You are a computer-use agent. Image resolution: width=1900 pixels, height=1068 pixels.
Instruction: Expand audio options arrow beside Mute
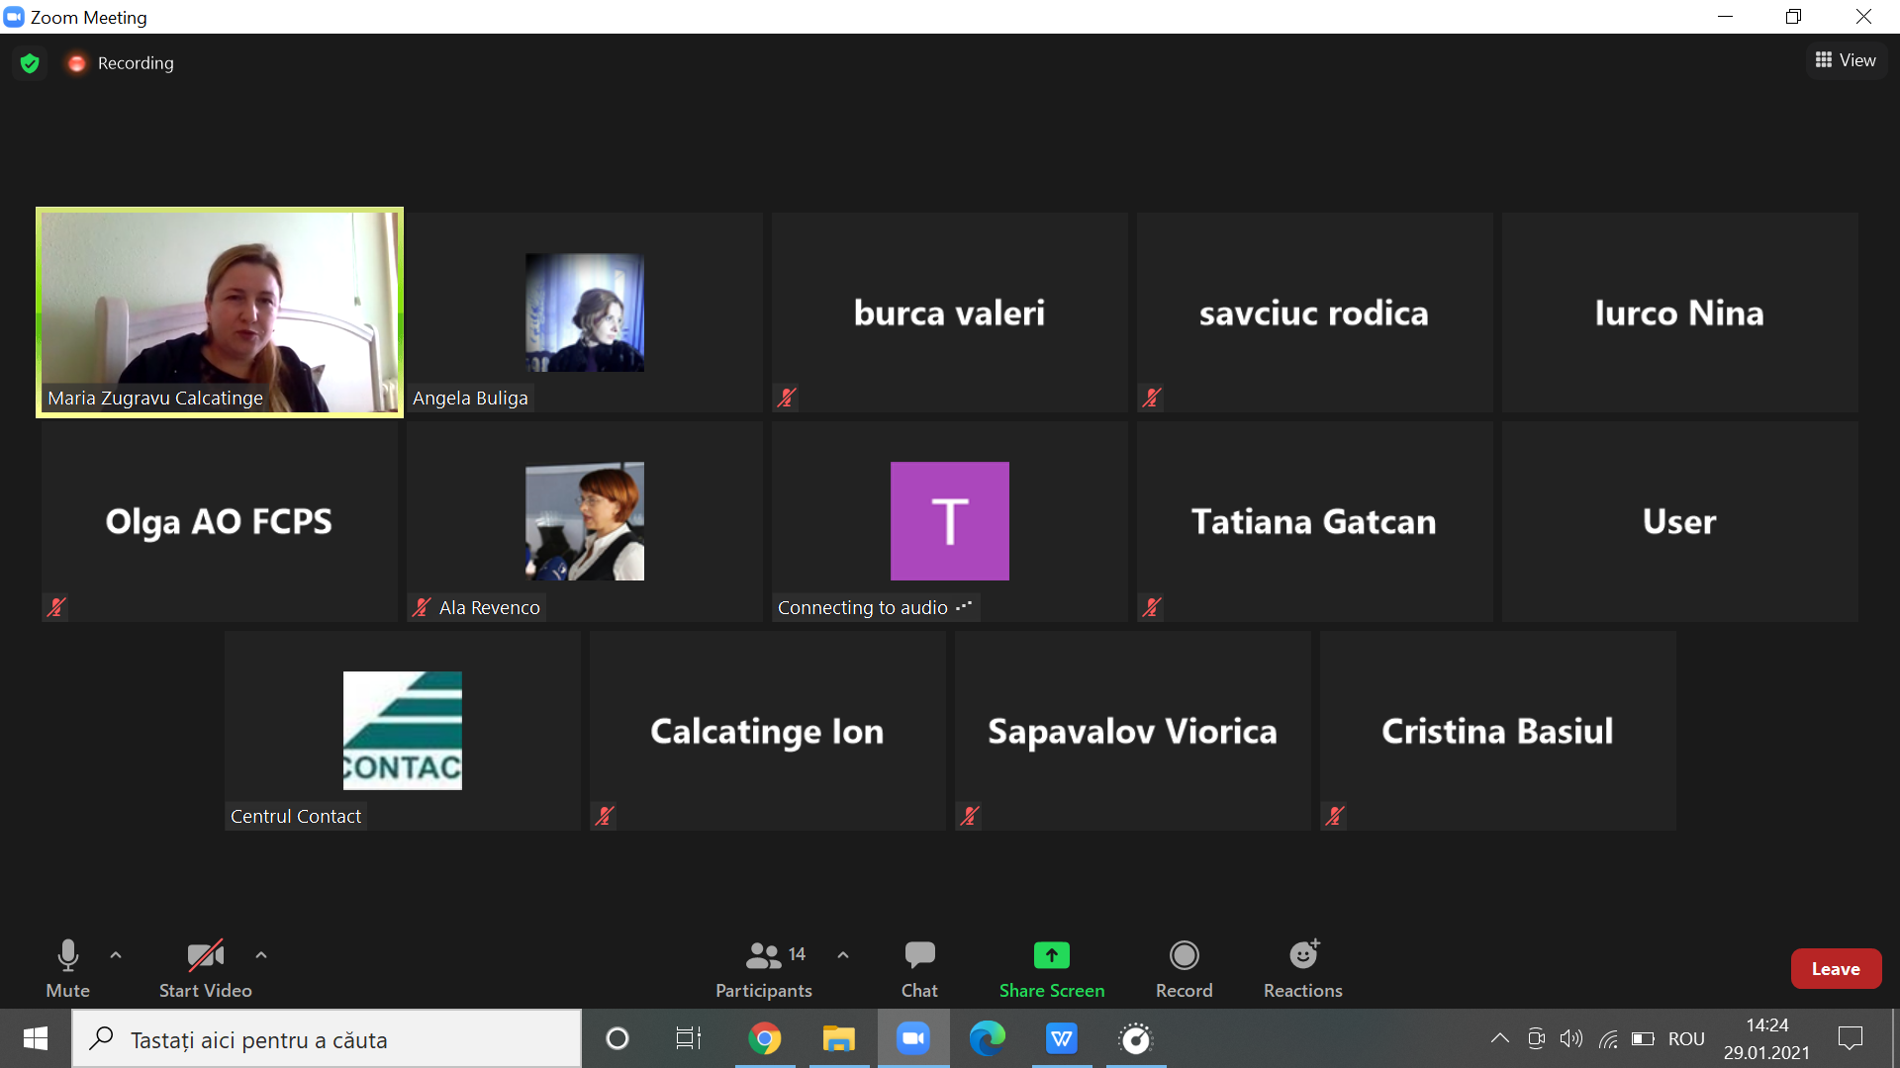(x=116, y=955)
